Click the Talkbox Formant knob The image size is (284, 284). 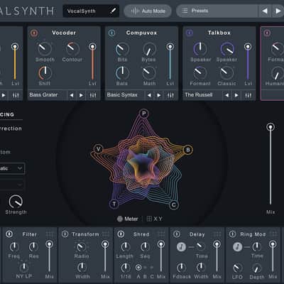(200, 73)
